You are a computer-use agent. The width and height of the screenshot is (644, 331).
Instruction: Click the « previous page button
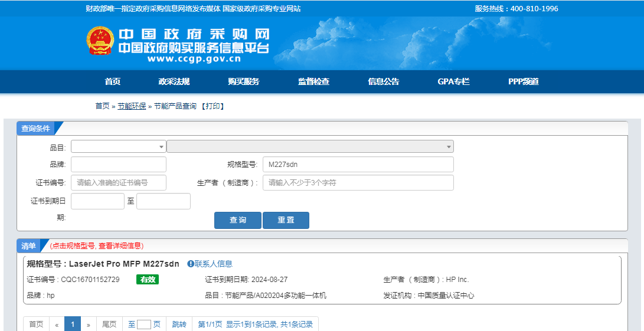coord(57,325)
